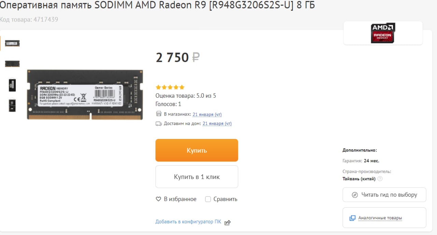The height and width of the screenshot is (235, 437).
Task: Select the second product thumbnail
Action: click(12, 64)
